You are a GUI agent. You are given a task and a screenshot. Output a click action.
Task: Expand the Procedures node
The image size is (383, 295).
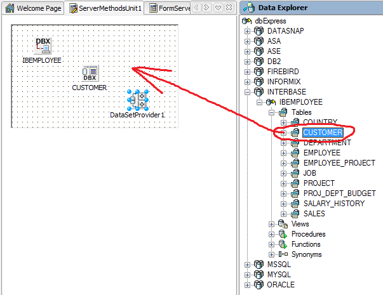[271, 235]
